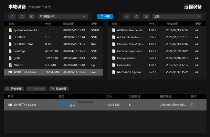Select Lantern.lnk shortcut icon

click(113, 65)
